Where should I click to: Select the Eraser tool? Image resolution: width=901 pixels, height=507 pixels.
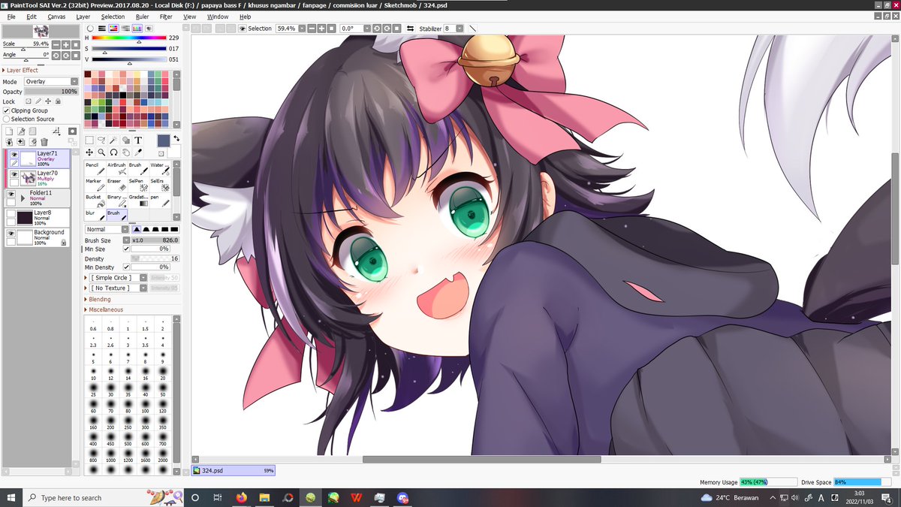click(x=116, y=185)
